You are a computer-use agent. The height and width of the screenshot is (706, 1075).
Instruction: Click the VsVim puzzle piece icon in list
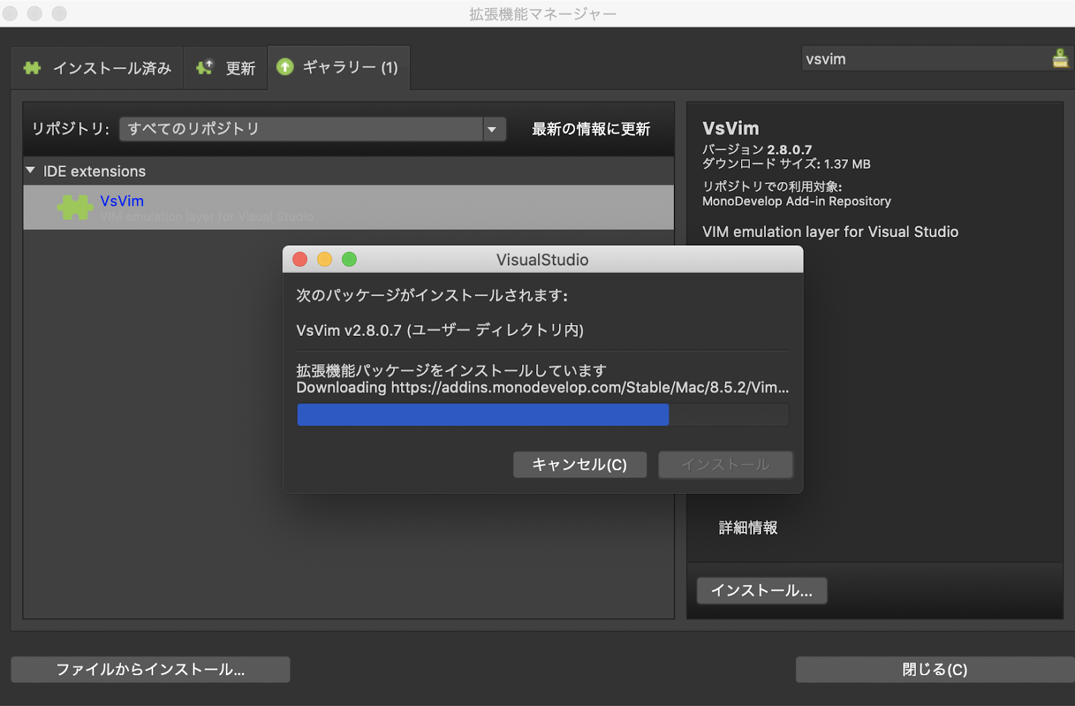click(x=75, y=207)
